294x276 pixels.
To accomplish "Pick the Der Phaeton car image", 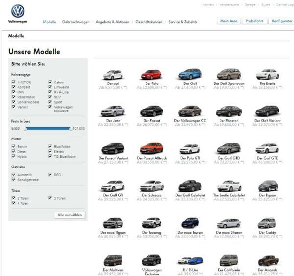I will coord(228,111).
